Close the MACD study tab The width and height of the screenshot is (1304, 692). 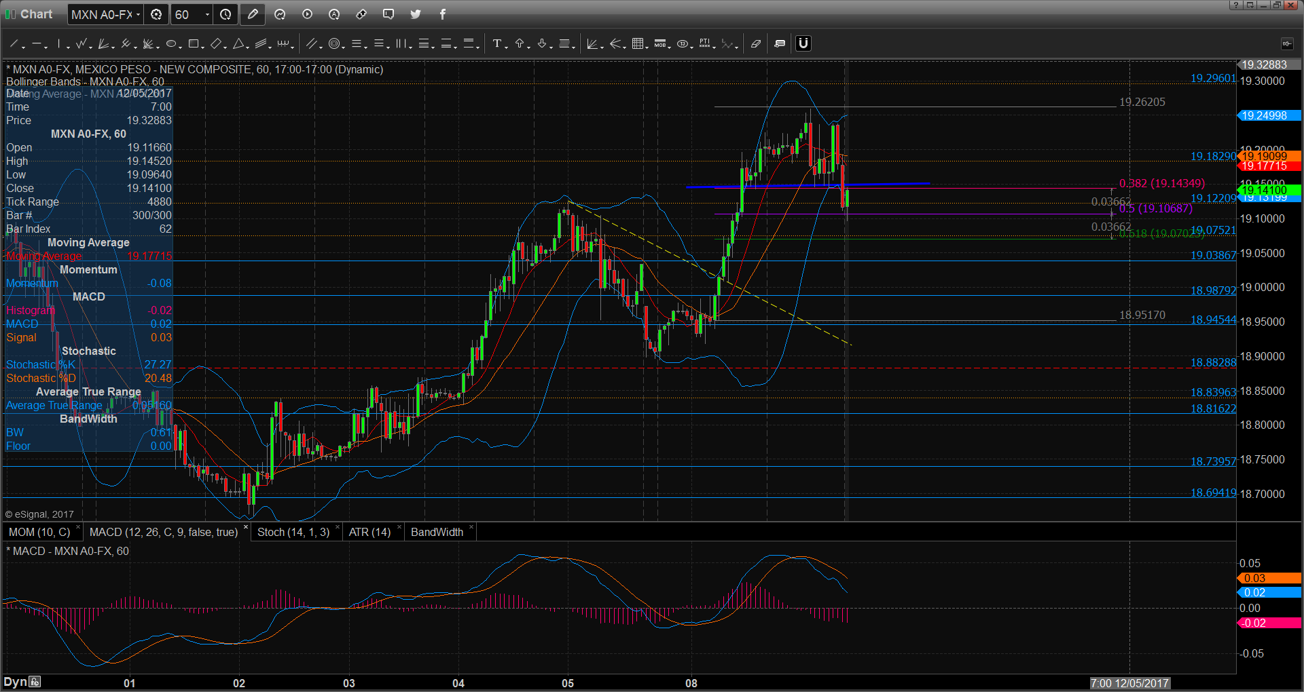coord(246,527)
